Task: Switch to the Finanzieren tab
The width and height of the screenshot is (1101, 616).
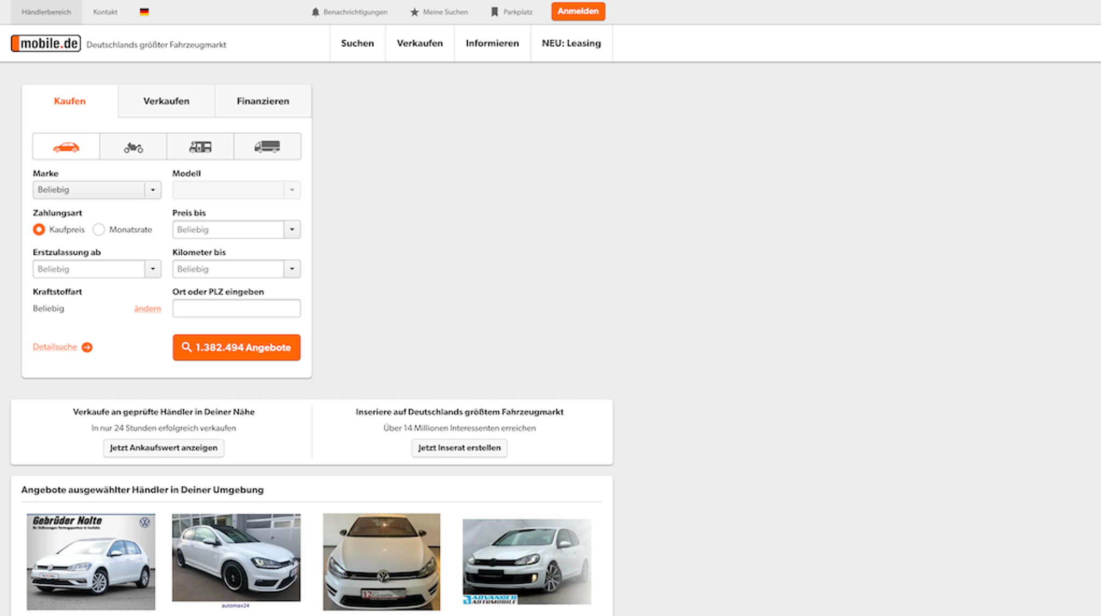Action: pos(263,101)
